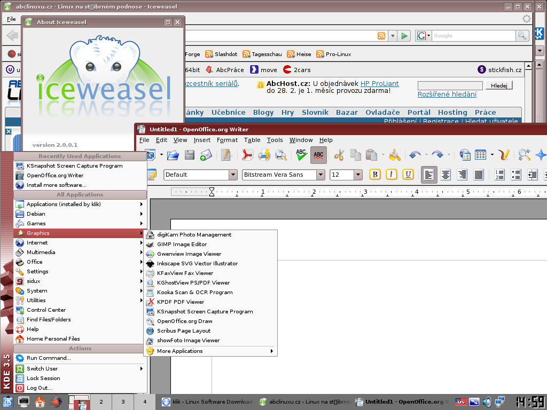Click Hledej search button on abclinuxu
The width and height of the screenshot is (547, 410).
tap(499, 85)
